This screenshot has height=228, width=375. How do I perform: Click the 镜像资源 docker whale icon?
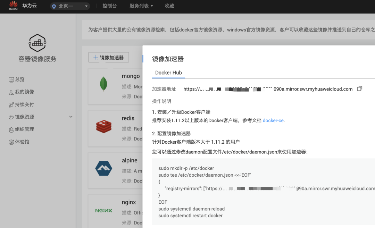11,117
